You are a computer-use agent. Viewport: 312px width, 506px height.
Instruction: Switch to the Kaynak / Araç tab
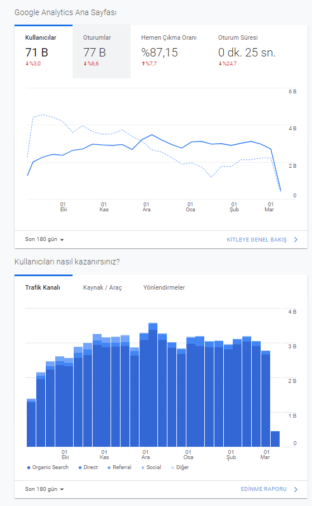point(102,287)
